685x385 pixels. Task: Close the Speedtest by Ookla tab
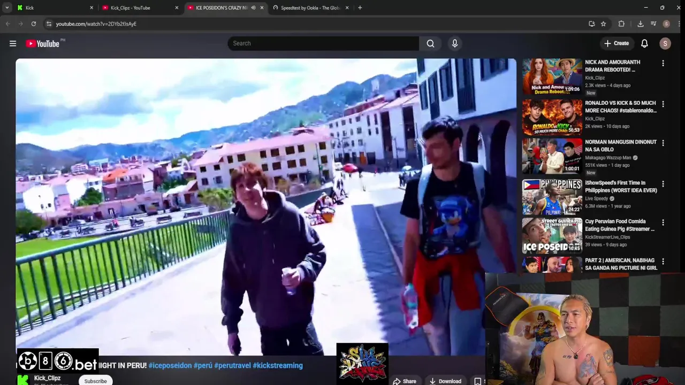(x=347, y=7)
